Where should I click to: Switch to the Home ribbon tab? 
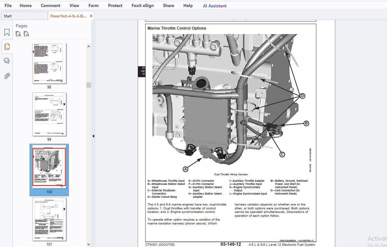pyautogui.click(x=25, y=5)
